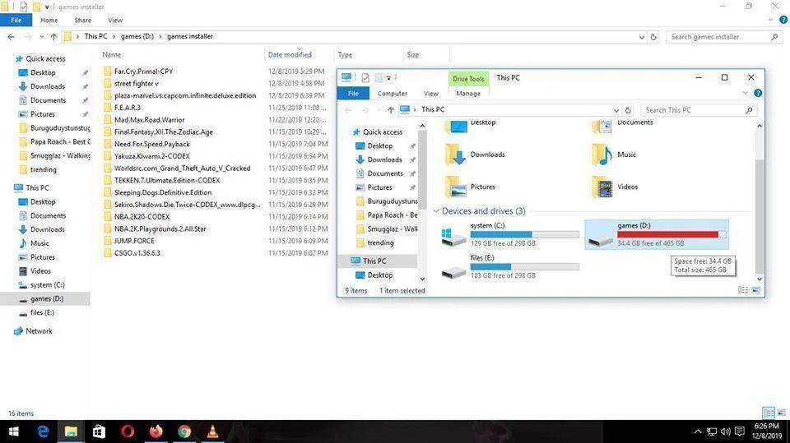The width and height of the screenshot is (790, 443).
Task: Open the File tab in games installer window
Action: pyautogui.click(x=16, y=20)
